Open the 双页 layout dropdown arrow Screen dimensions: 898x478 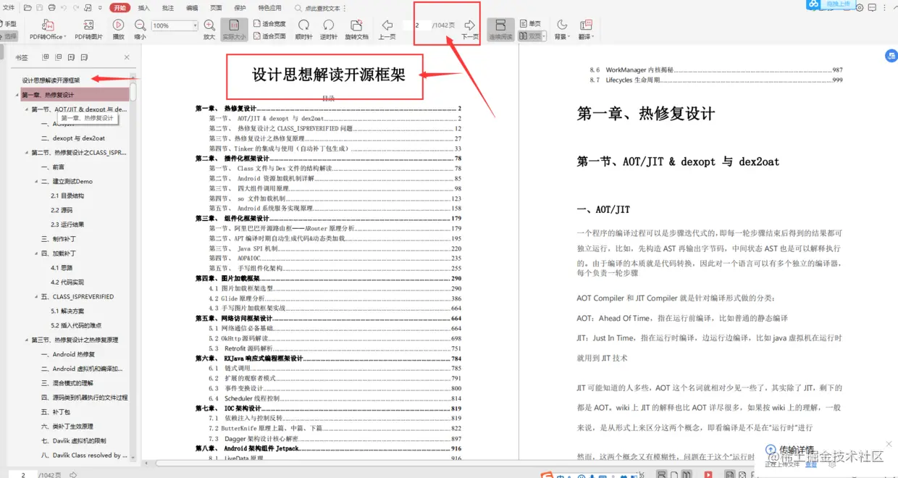[543, 35]
